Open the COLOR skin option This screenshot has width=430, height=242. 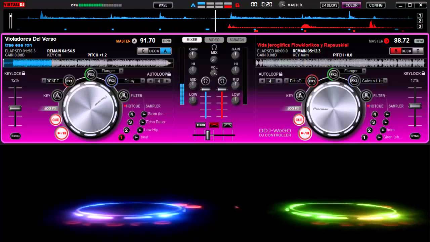(351, 5)
